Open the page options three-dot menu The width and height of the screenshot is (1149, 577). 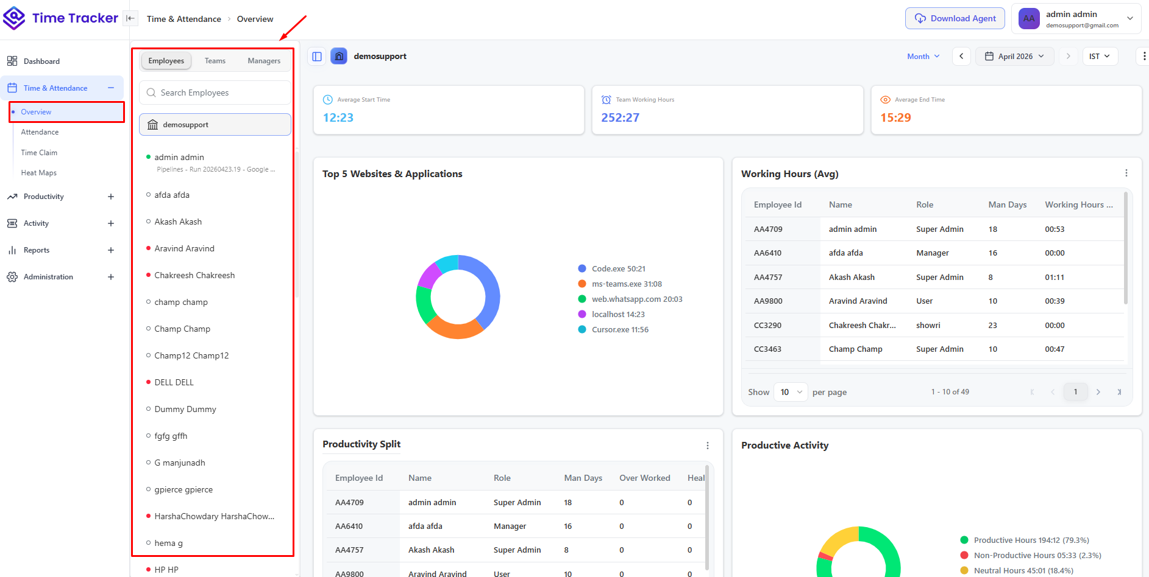click(1144, 57)
